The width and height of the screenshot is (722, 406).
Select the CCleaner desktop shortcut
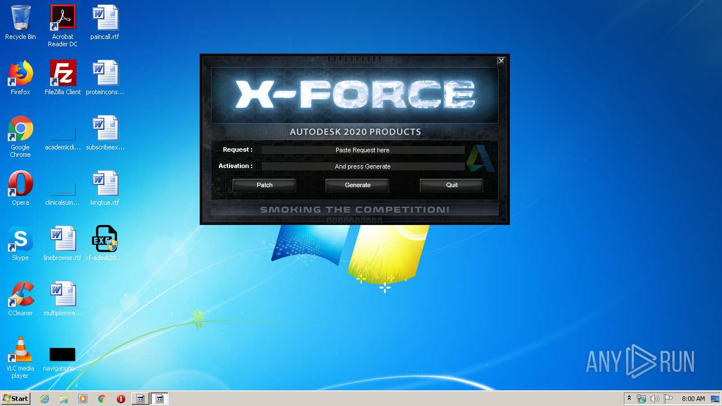tap(20, 299)
